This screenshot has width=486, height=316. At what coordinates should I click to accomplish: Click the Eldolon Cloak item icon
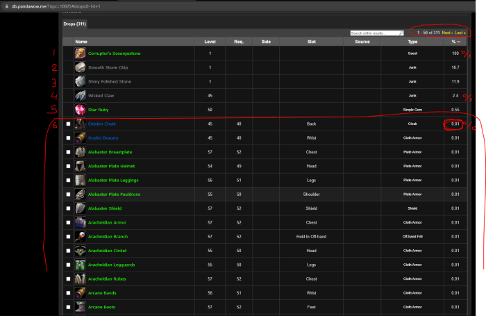pos(81,124)
